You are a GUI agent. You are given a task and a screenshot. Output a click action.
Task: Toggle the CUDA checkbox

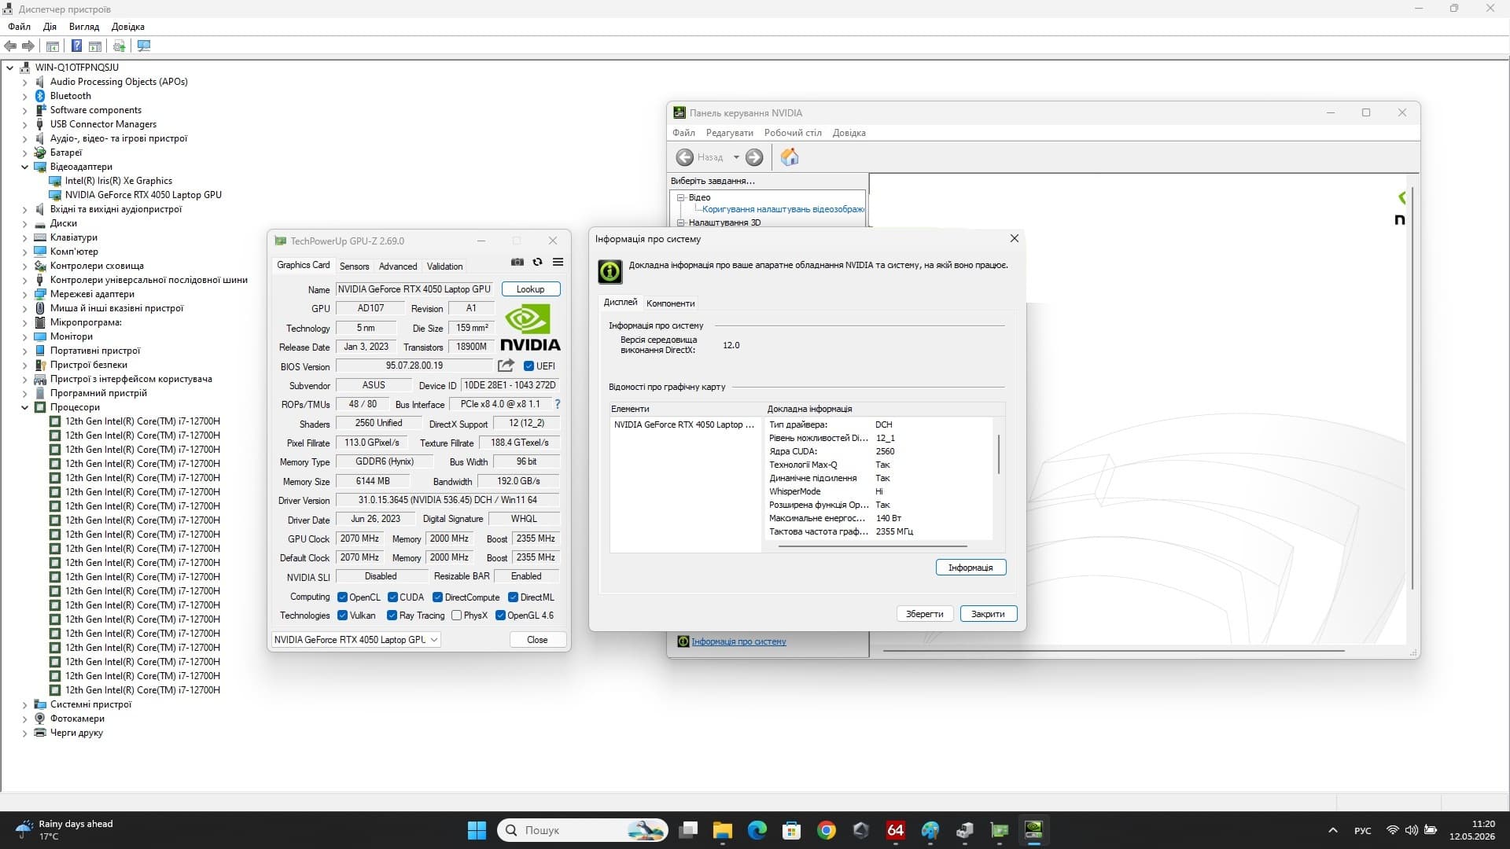point(392,597)
